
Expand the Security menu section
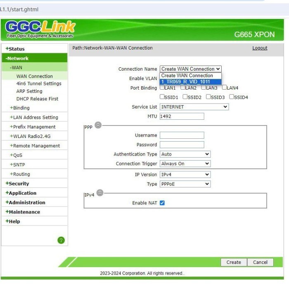point(19,184)
